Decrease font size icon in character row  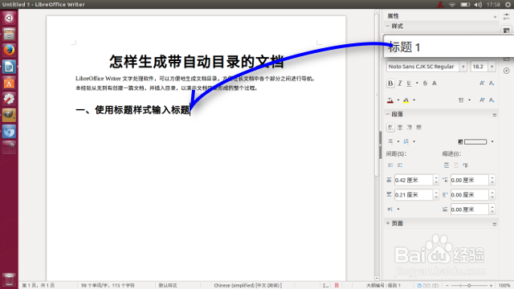coord(492,83)
